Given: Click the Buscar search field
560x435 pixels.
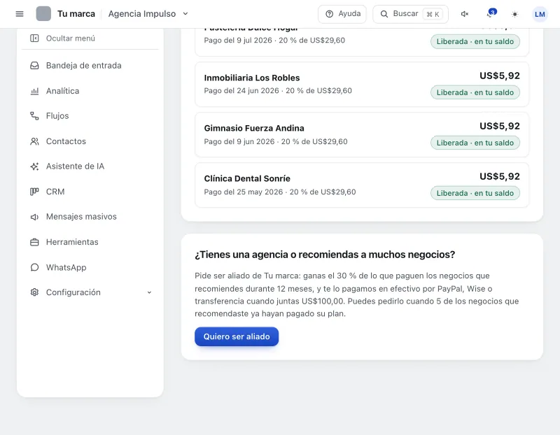Looking at the screenshot, I should click(x=410, y=14).
